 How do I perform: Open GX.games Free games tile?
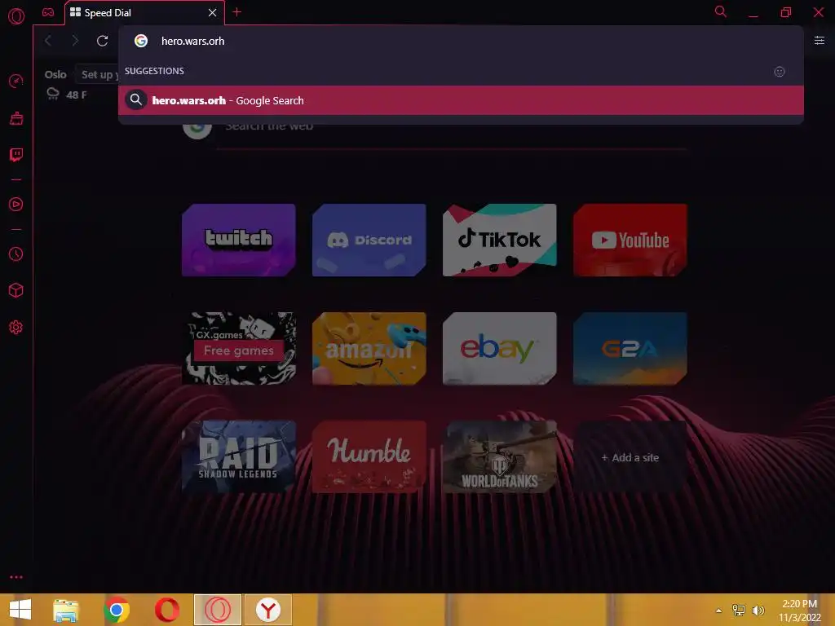[x=239, y=349]
